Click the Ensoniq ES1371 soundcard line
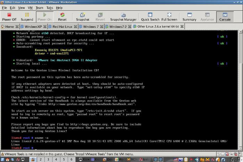243x162 pixels. pos(59,50)
